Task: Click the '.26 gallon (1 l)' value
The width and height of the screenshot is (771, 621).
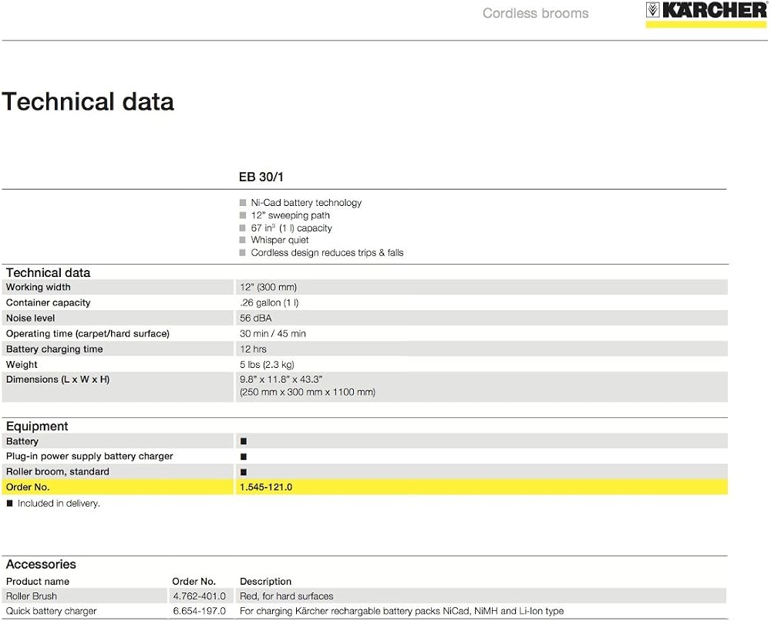Action: (x=269, y=302)
